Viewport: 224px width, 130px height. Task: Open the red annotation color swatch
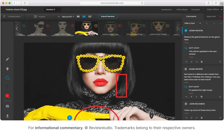point(7,96)
